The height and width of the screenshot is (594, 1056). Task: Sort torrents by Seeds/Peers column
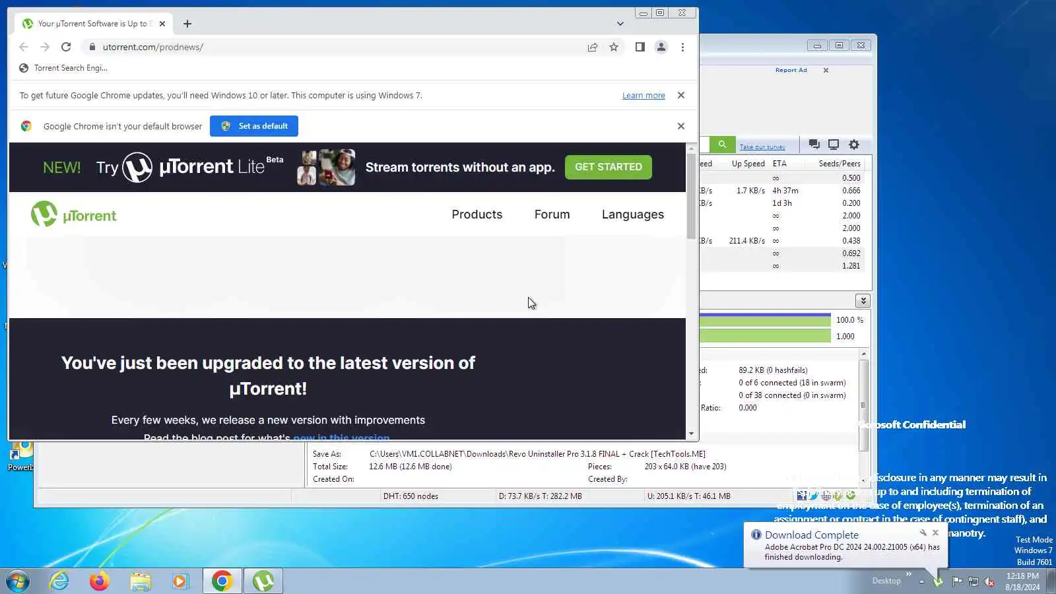tap(840, 164)
